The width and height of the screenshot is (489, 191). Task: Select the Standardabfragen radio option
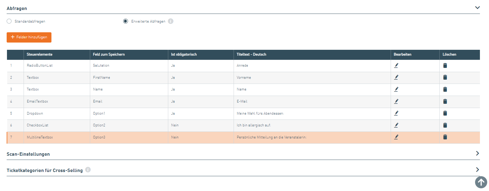[9, 21]
